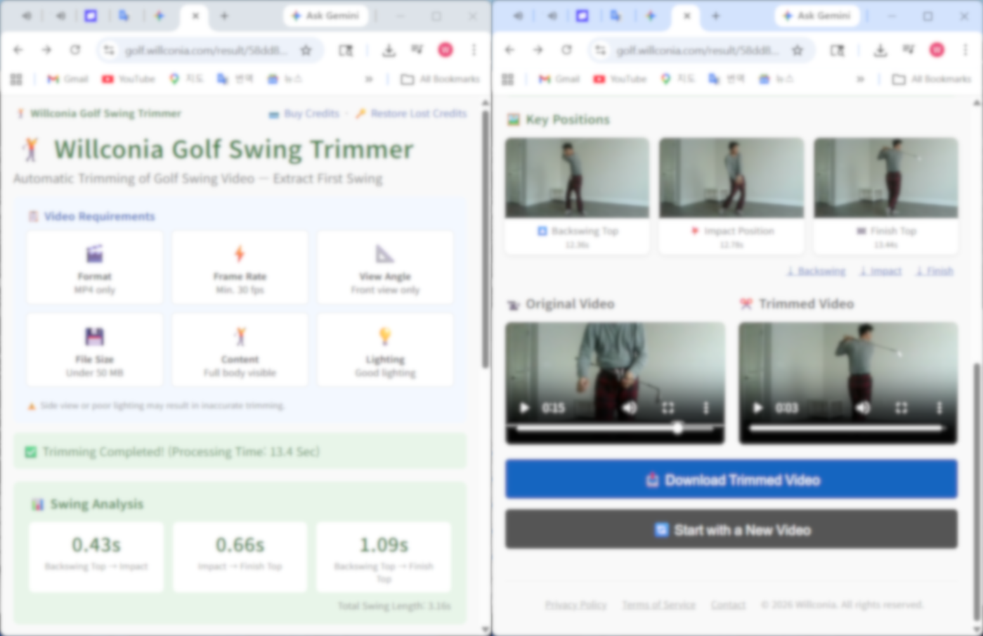Open Chrome three-dot menu in right window

click(x=965, y=49)
